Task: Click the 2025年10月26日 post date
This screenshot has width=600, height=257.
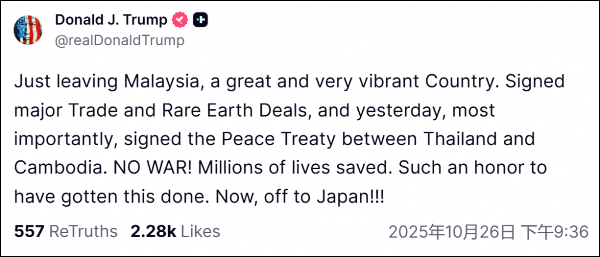Action: click(x=452, y=232)
